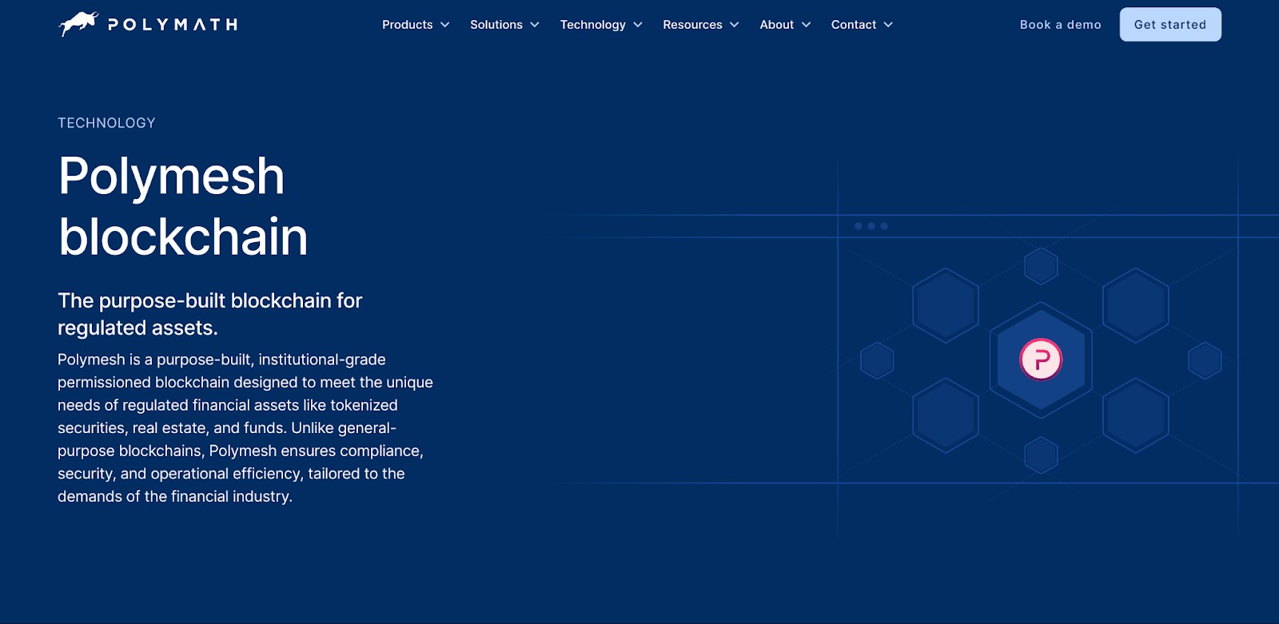Click the Get started button

point(1170,25)
